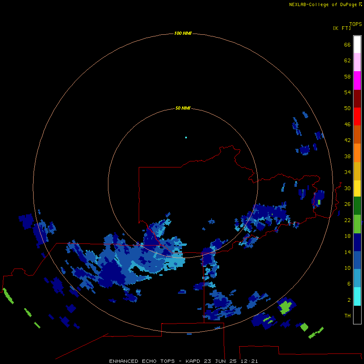This screenshot has height=364, width=364.
Task: Click the white swatch in TOPS legend
Action: [357, 44]
